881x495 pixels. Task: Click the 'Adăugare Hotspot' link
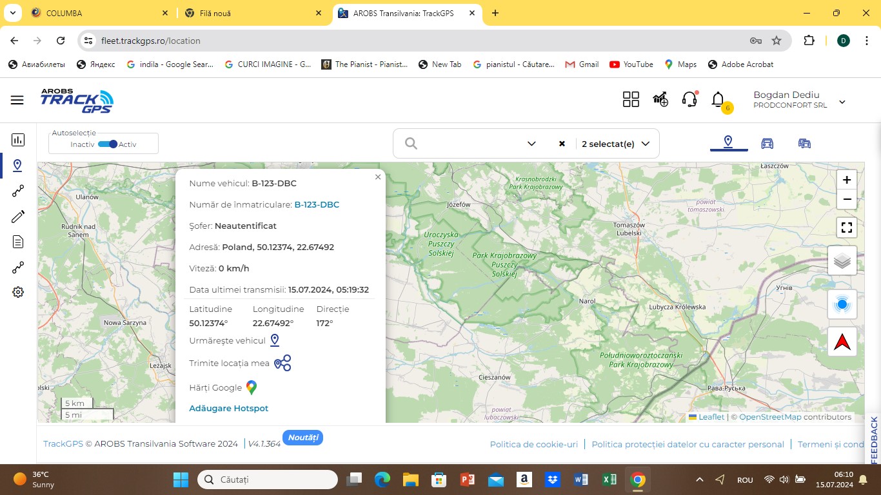228,408
